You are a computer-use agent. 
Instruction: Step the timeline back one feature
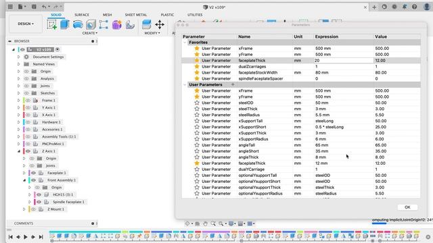point(18,237)
